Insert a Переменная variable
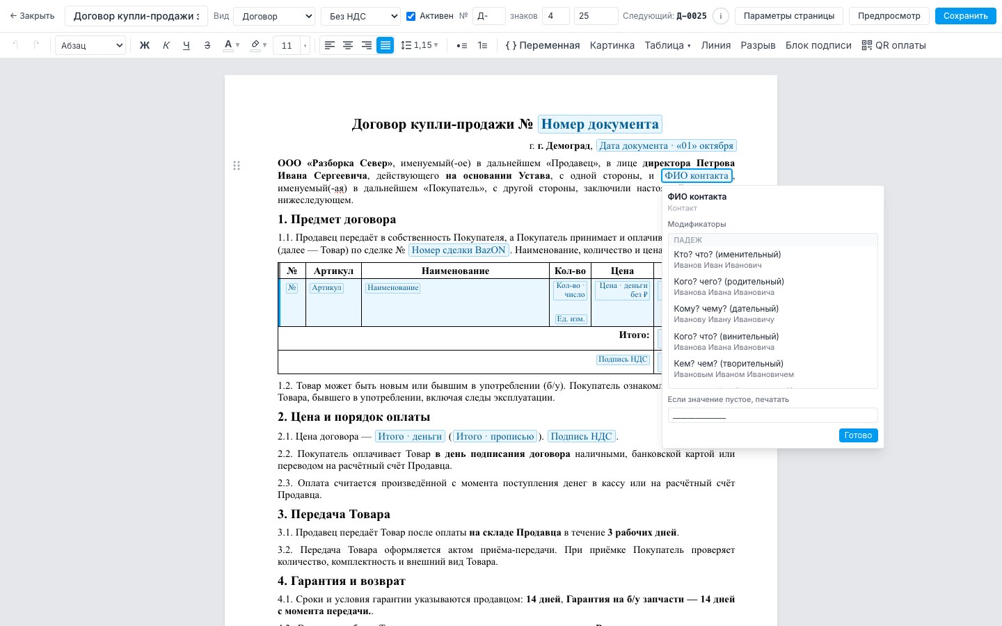1002x626 pixels. tap(542, 45)
